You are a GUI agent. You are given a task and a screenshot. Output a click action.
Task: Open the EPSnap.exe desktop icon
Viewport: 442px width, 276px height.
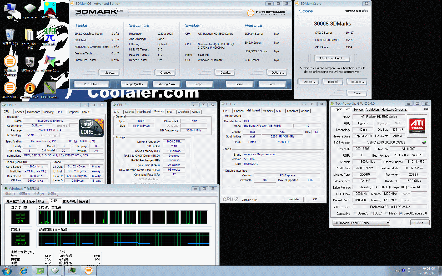point(30,64)
